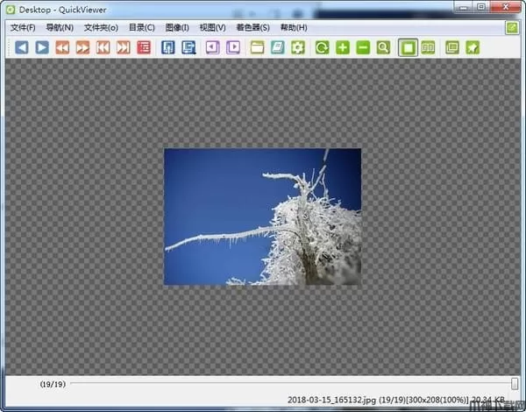The width and height of the screenshot is (526, 412).
Task: Click the green rotate image icon
Action: coord(323,47)
